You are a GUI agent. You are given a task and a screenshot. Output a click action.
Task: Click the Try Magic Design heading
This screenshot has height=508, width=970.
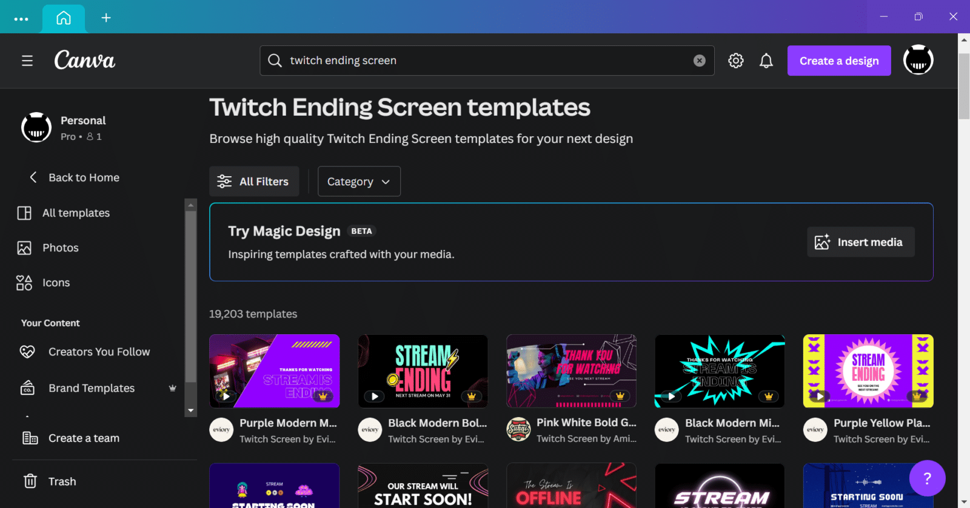point(284,231)
